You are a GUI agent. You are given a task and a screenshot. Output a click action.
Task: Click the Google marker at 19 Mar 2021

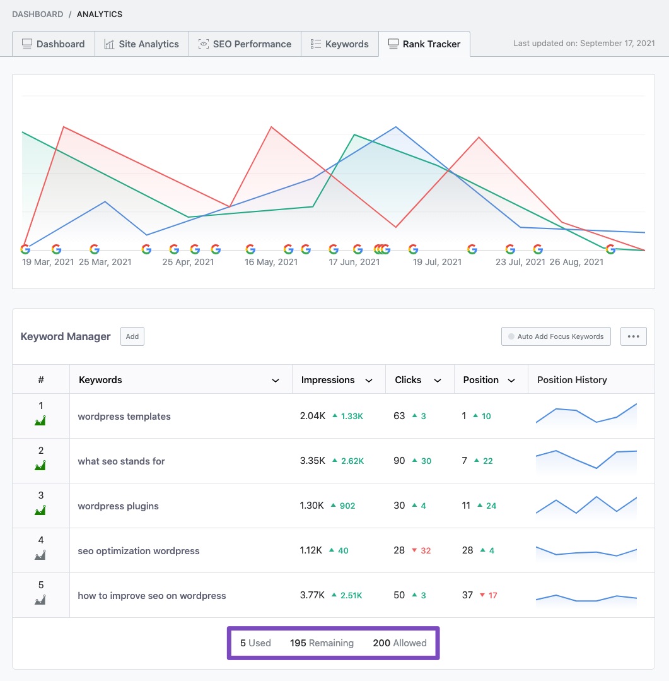click(x=25, y=249)
